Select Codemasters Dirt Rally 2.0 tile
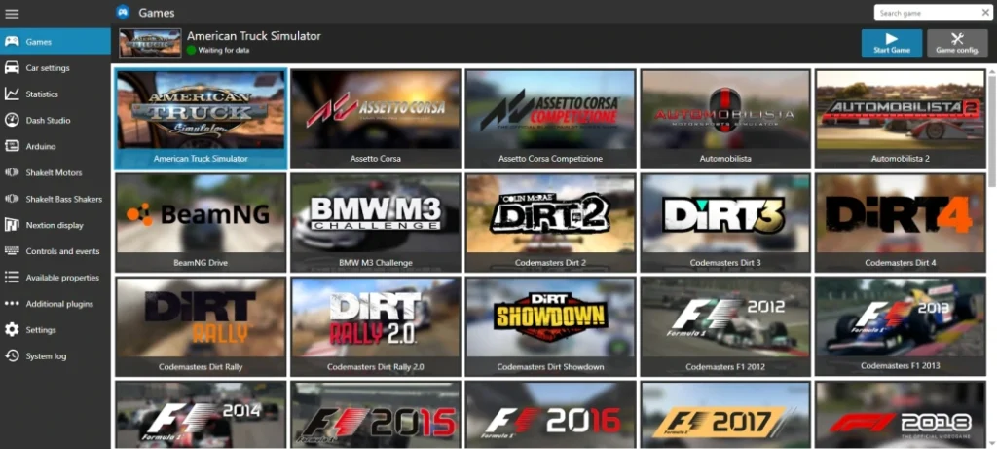997x449 pixels. click(x=376, y=326)
